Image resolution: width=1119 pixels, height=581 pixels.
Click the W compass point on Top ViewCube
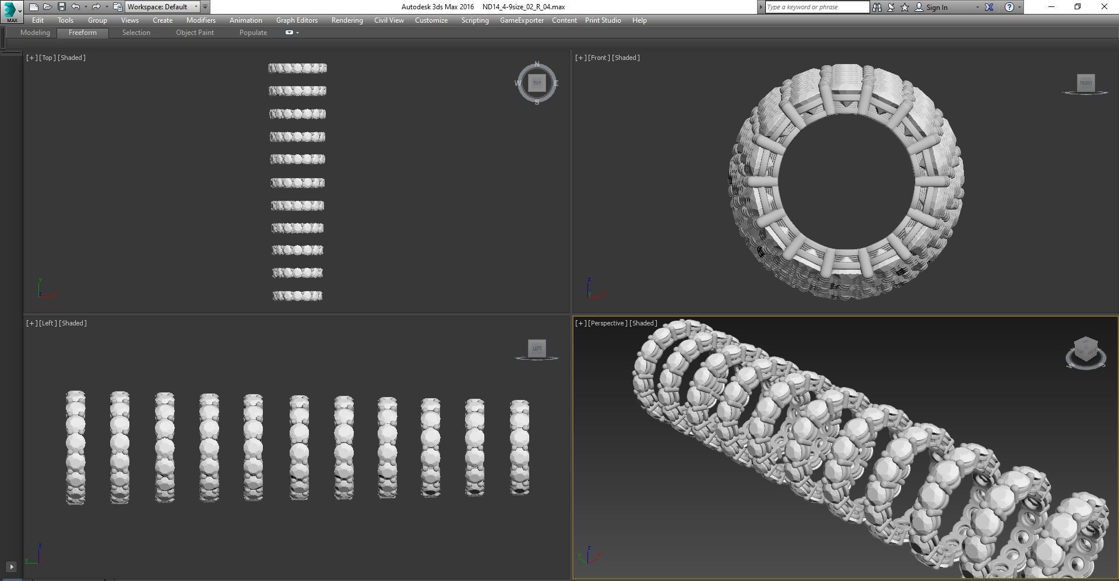(x=518, y=83)
